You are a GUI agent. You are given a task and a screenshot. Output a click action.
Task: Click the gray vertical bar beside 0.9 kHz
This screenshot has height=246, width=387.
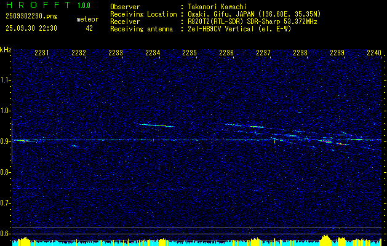point(12,142)
